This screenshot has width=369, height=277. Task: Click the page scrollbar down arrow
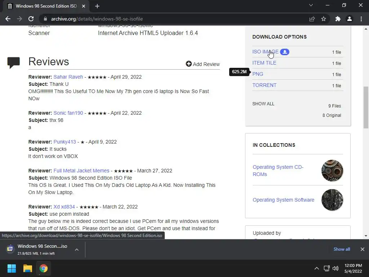click(x=366, y=236)
